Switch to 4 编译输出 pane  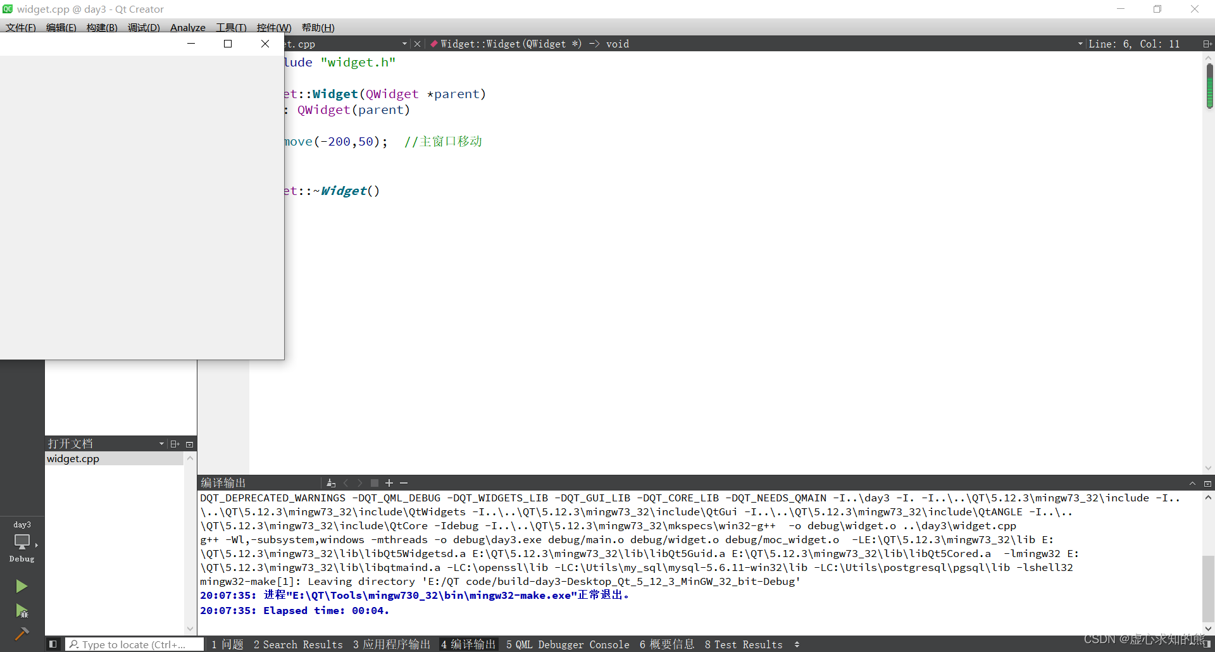[x=469, y=644]
